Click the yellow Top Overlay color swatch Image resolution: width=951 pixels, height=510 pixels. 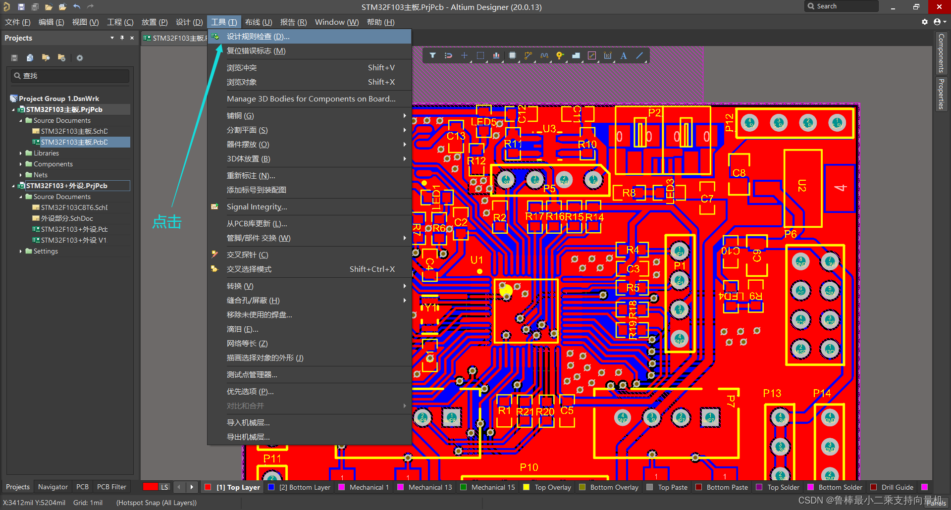(527, 487)
